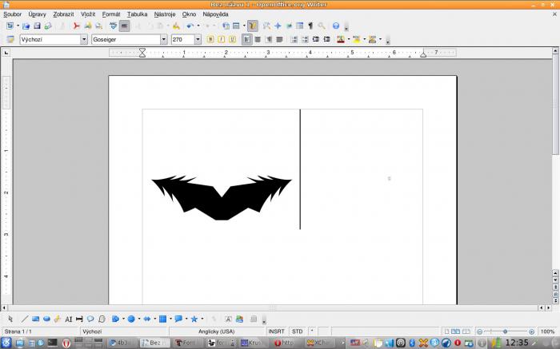Open the Nástroje menu
Screen dimensions: 560x349
pyautogui.click(x=165, y=14)
